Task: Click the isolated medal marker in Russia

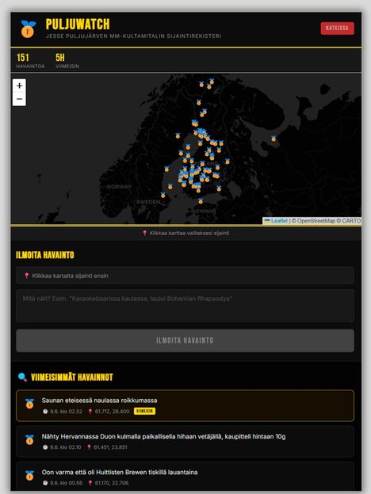Action: (273, 139)
